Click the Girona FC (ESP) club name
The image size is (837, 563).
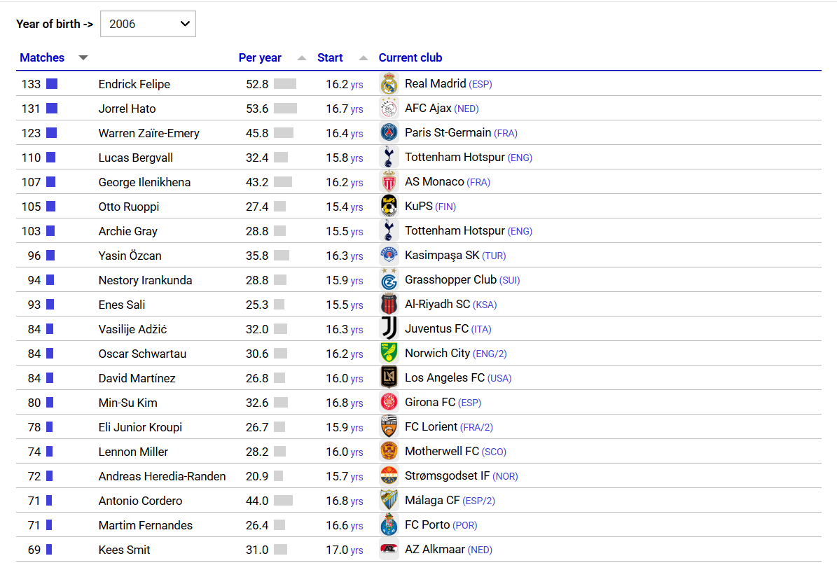pos(443,403)
